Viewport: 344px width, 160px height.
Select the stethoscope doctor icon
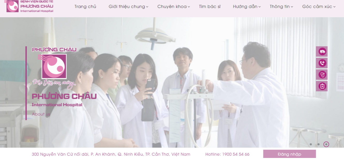(x=322, y=75)
